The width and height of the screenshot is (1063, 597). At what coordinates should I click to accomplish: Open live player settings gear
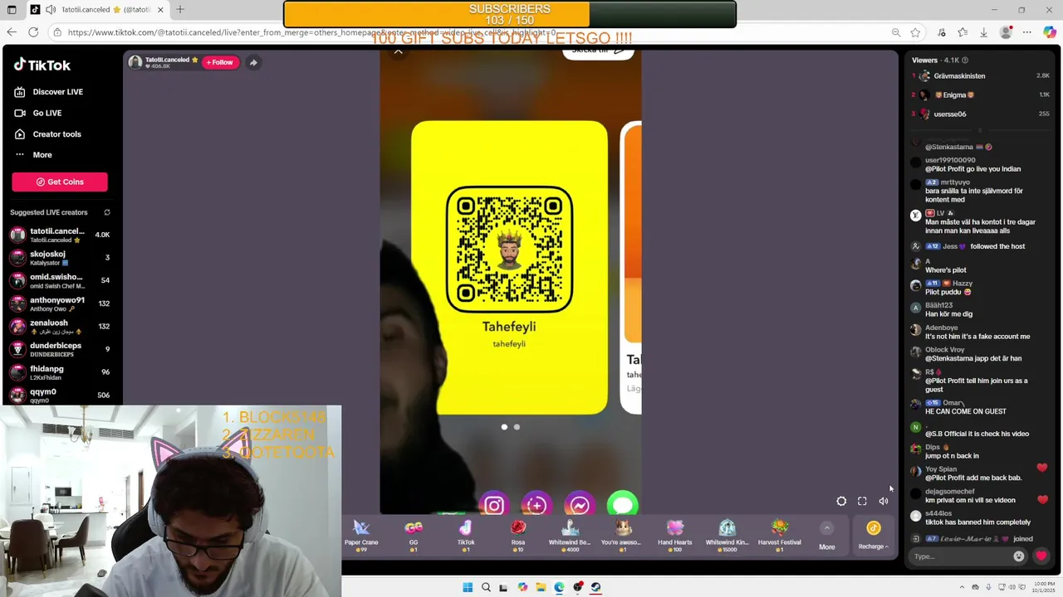[x=841, y=501]
